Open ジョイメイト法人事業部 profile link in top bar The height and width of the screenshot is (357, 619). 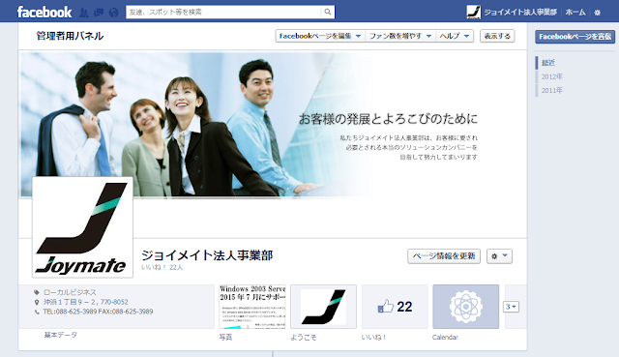tap(520, 13)
